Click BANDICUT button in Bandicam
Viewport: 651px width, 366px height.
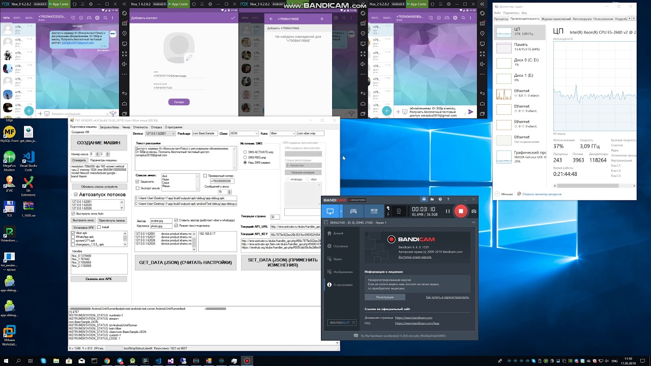(x=342, y=323)
